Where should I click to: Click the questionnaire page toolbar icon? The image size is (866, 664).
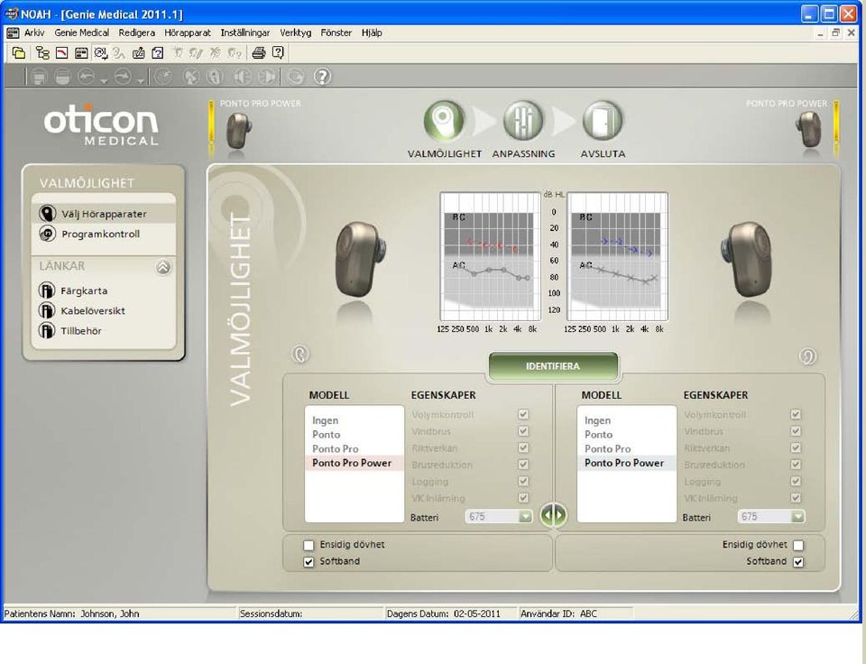click(158, 53)
